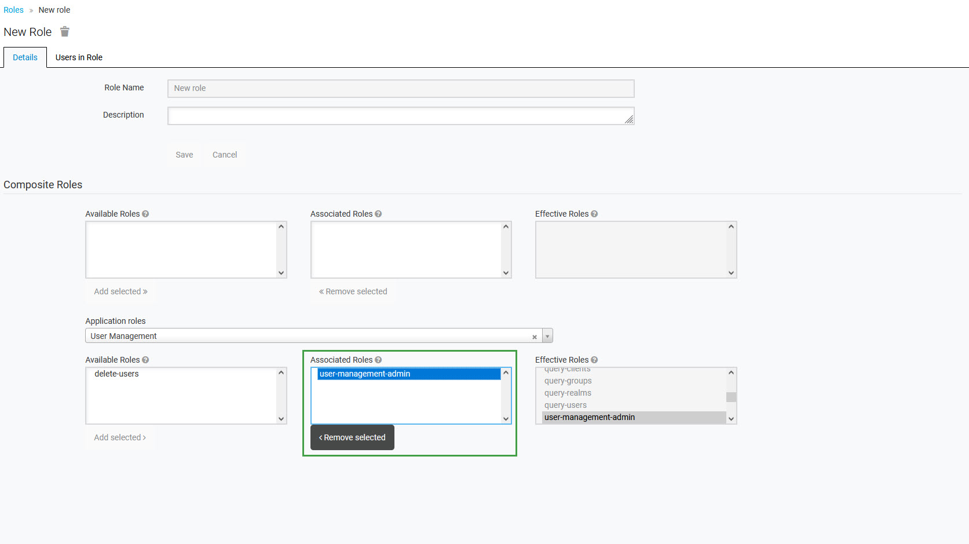969x544 pixels.
Task: Click dark Remove selected button under application roles
Action: coord(352,437)
